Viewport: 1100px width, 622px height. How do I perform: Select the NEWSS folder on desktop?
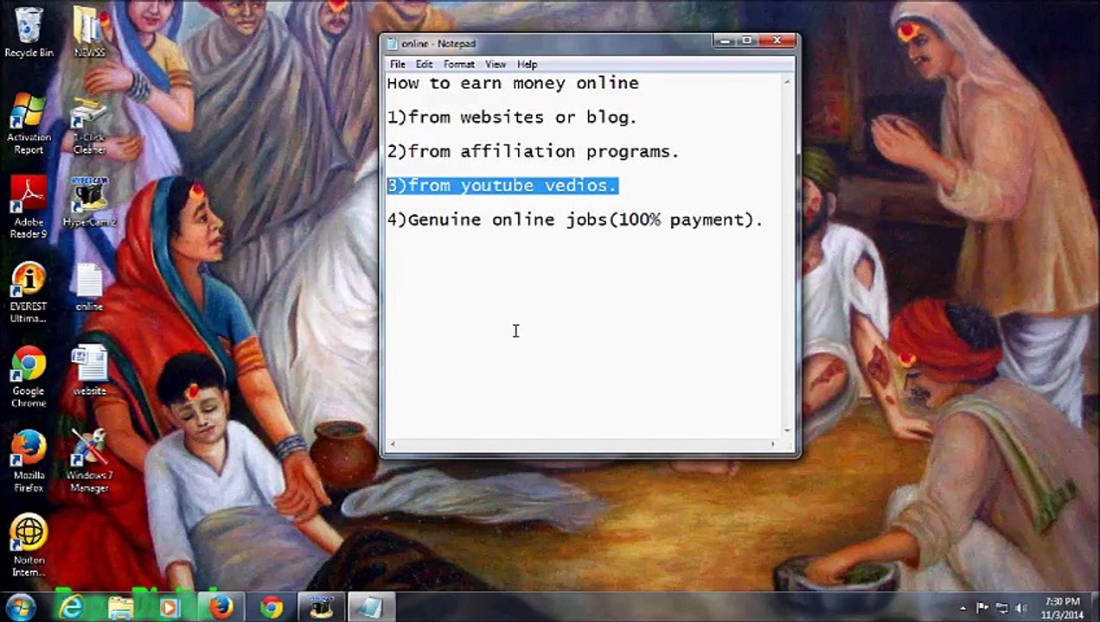[x=89, y=33]
